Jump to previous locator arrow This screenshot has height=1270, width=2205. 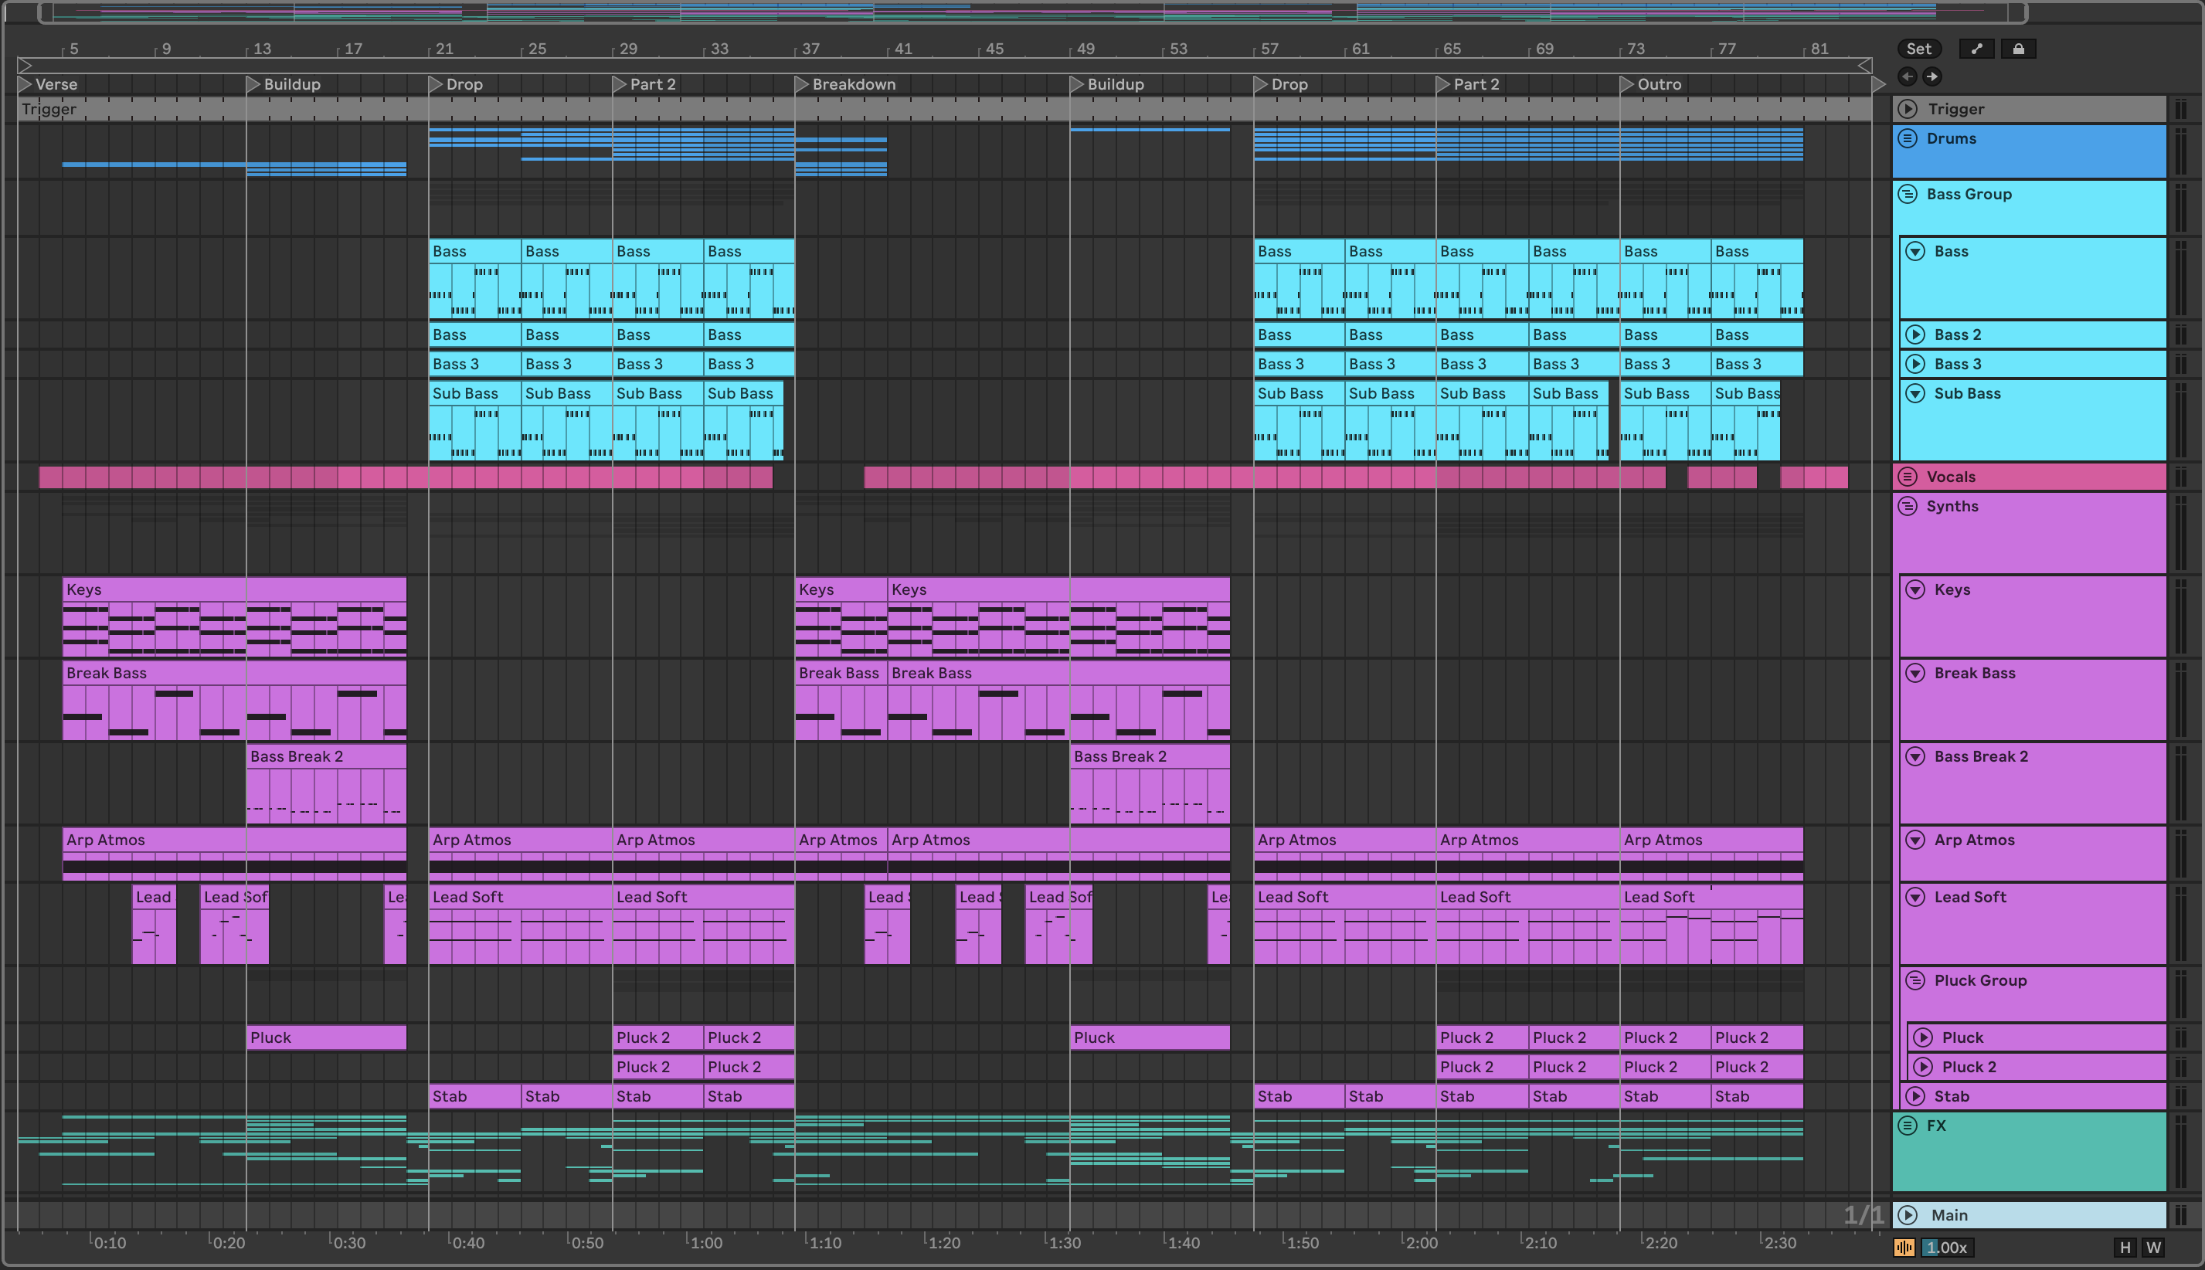pos(1908,76)
